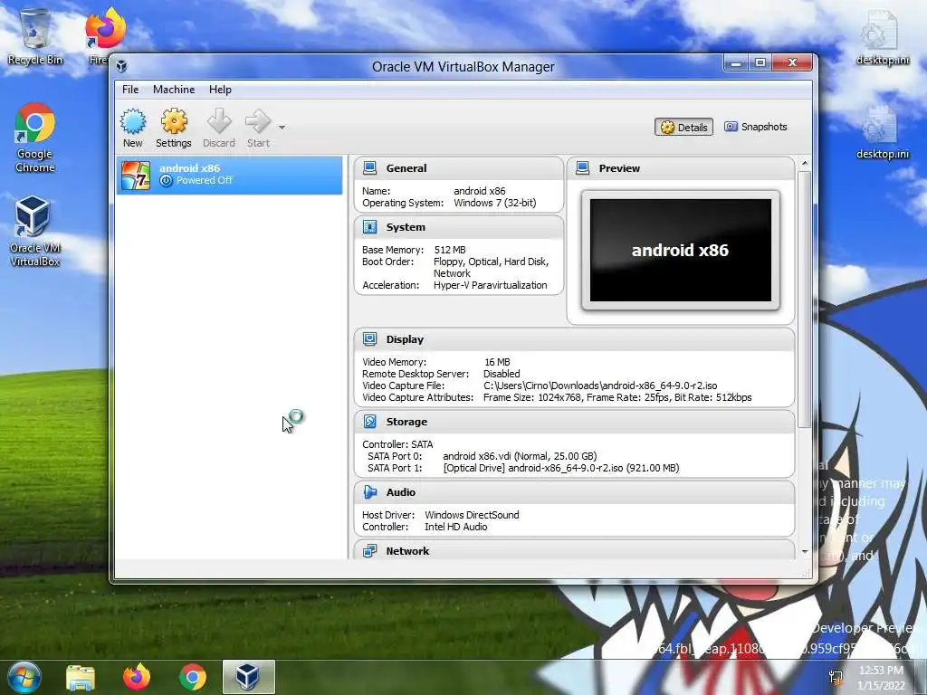Click the Network section icon

[370, 551]
